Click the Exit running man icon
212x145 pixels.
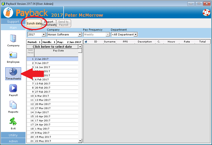[13, 122]
